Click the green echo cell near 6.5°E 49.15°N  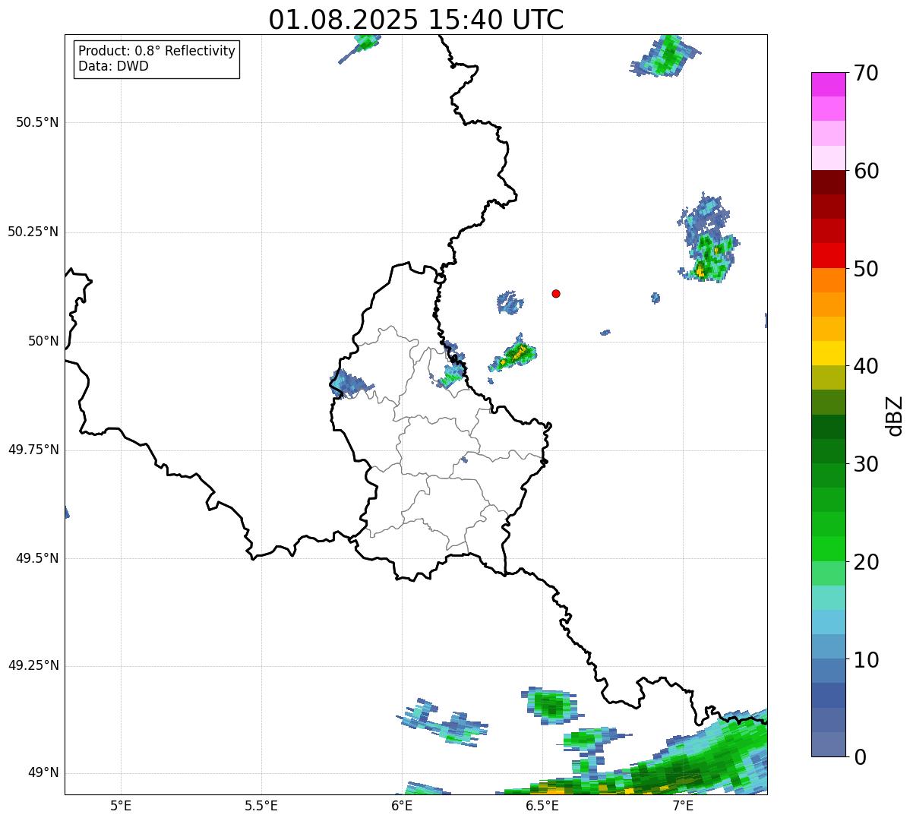tap(550, 705)
